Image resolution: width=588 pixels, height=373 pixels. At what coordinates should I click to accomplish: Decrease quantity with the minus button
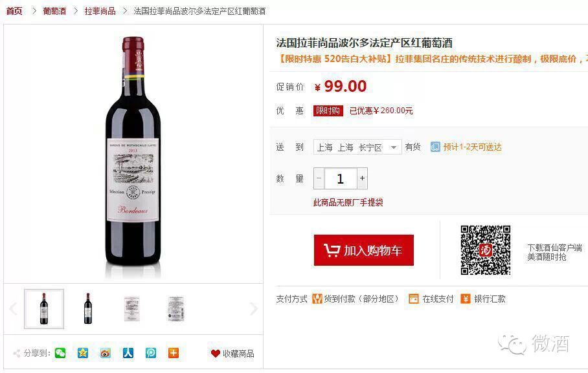point(319,178)
